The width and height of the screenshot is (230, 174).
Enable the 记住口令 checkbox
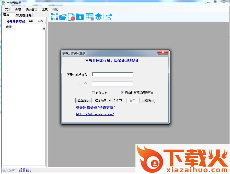pyautogui.click(x=93, y=93)
